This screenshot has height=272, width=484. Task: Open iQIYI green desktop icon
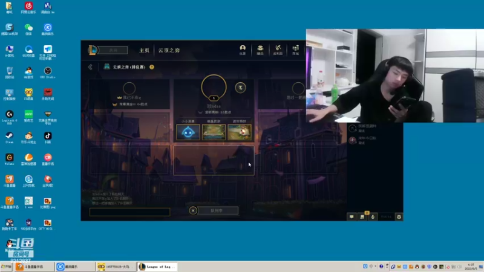point(28,116)
